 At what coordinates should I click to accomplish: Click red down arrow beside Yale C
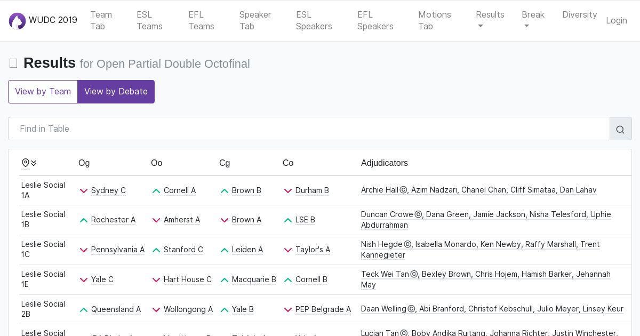coord(84,280)
